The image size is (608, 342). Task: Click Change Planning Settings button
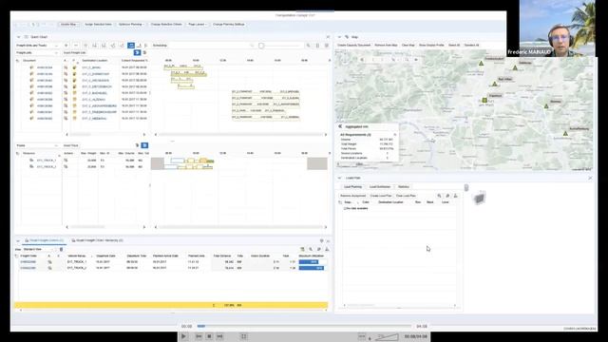coord(228,25)
